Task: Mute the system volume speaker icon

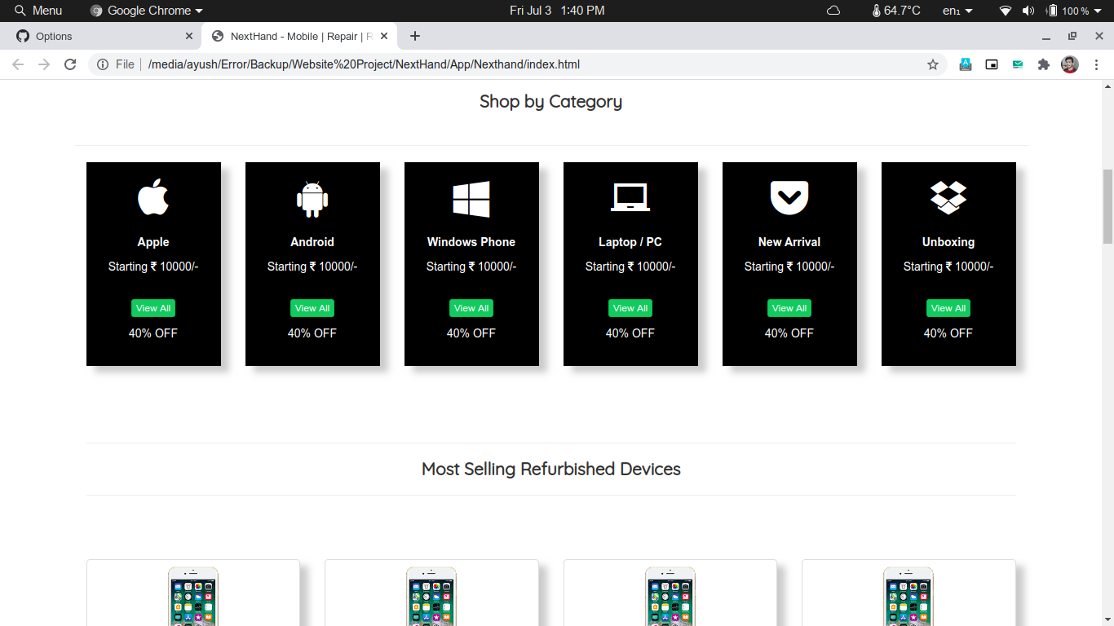Action: pyautogui.click(x=1028, y=11)
